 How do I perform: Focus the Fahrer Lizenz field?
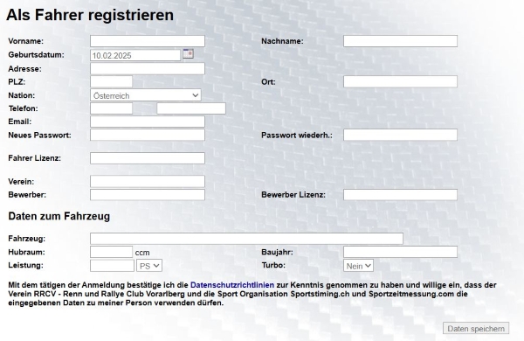click(x=148, y=158)
